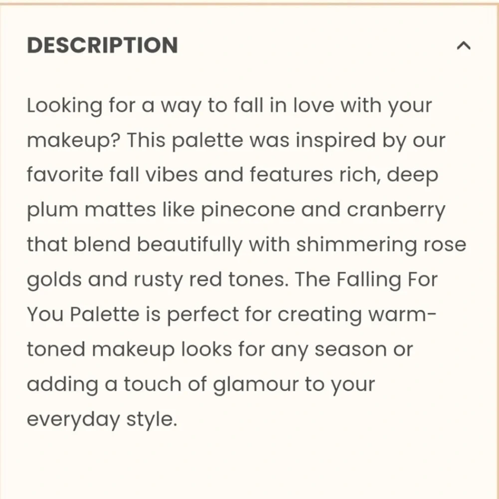
Task: Click the word 'toned' in the paragraph
Action: tap(56, 349)
